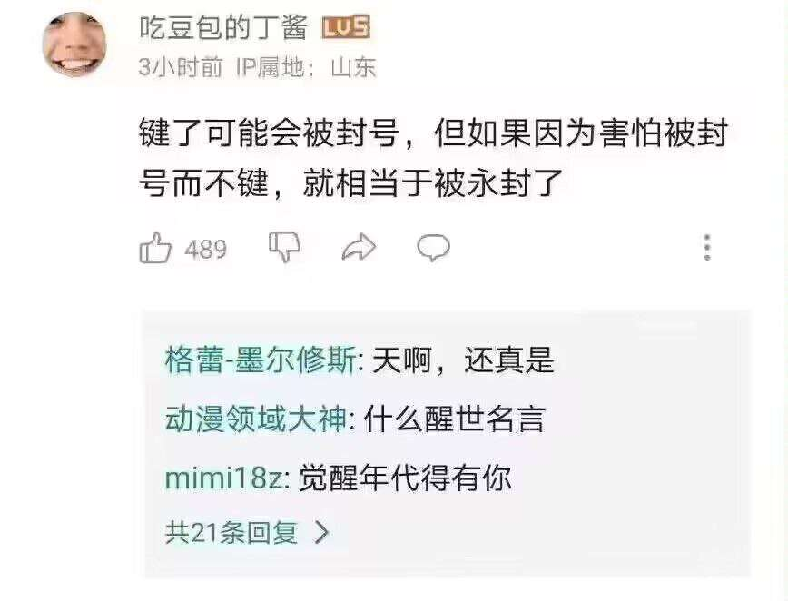The image size is (788, 601).
Task: Open 格蕾-墨尔修斯 user profile
Action: point(261,360)
